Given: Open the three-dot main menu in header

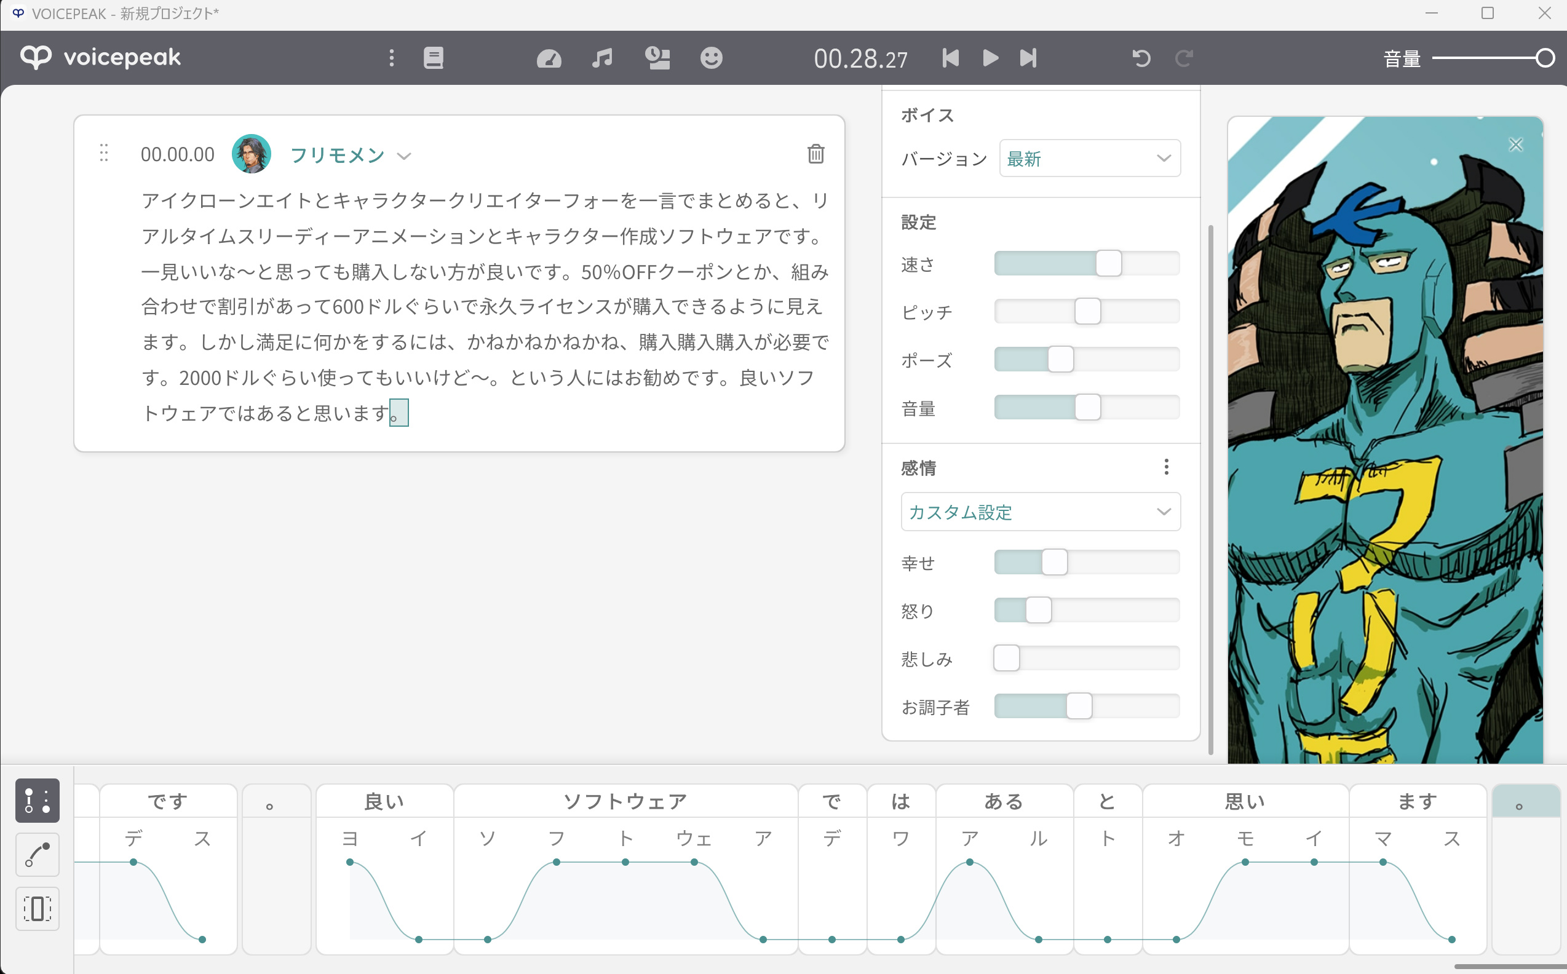Looking at the screenshot, I should (x=391, y=58).
